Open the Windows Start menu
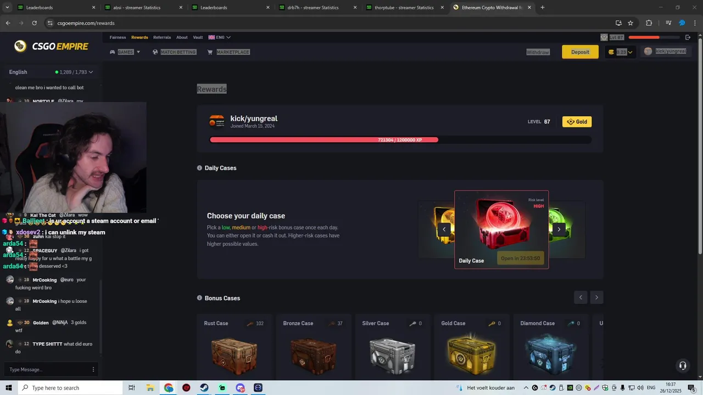Viewport: 703px width, 395px height. [x=8, y=388]
